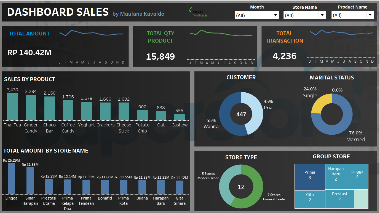
Task: Click the Total Amount trend line chart
Action: tap(92, 33)
